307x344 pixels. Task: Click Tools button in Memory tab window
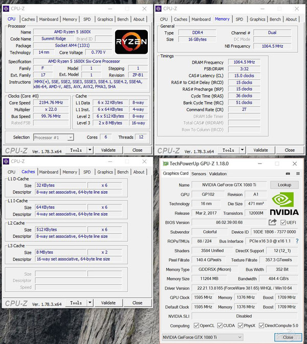coord(228,150)
